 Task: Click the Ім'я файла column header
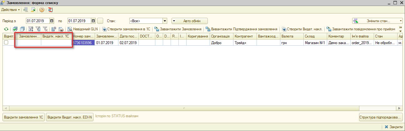coord(362,36)
